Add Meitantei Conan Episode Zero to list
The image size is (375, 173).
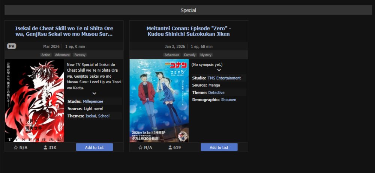219,147
